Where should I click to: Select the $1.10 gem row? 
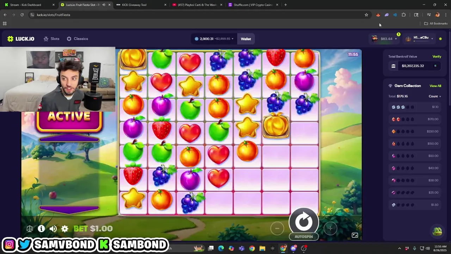(415, 107)
